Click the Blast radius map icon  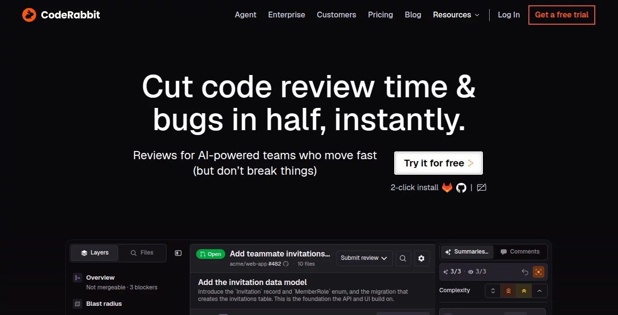pyautogui.click(x=77, y=304)
